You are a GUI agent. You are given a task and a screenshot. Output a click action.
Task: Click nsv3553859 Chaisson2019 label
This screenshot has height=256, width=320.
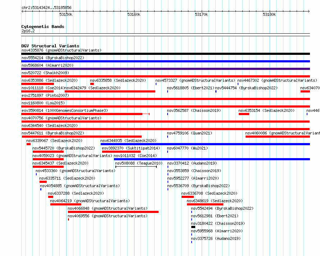click(194, 171)
